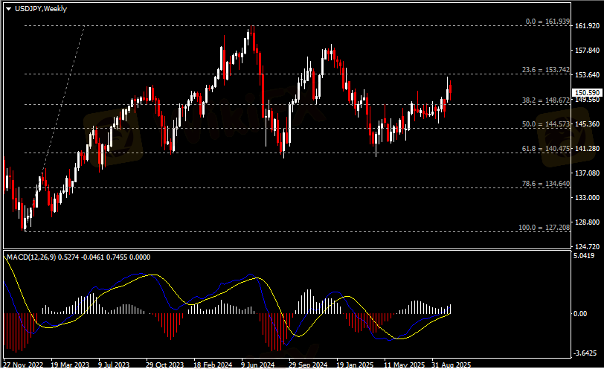The width and height of the screenshot is (604, 369).
Task: Click the 29 Oct 2023 date label
Action: pyautogui.click(x=164, y=365)
